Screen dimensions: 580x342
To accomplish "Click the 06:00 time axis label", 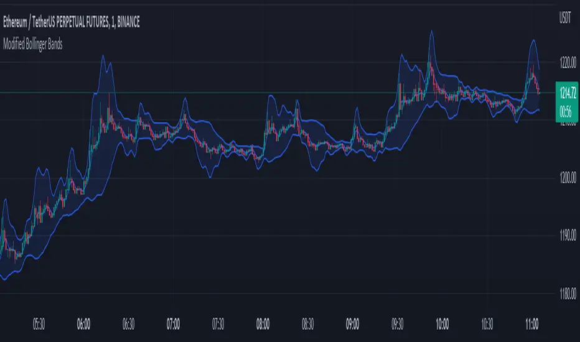I will [x=83, y=324].
